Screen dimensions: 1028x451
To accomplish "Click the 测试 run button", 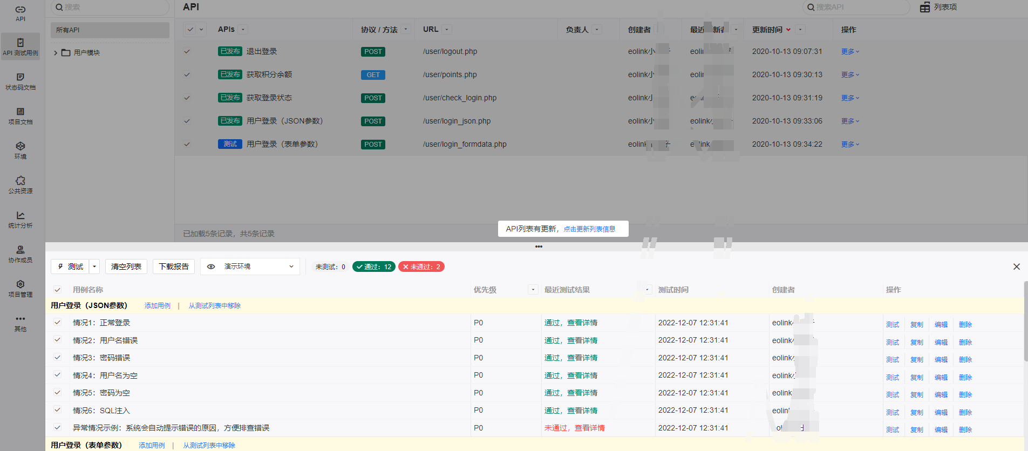I will [x=71, y=266].
